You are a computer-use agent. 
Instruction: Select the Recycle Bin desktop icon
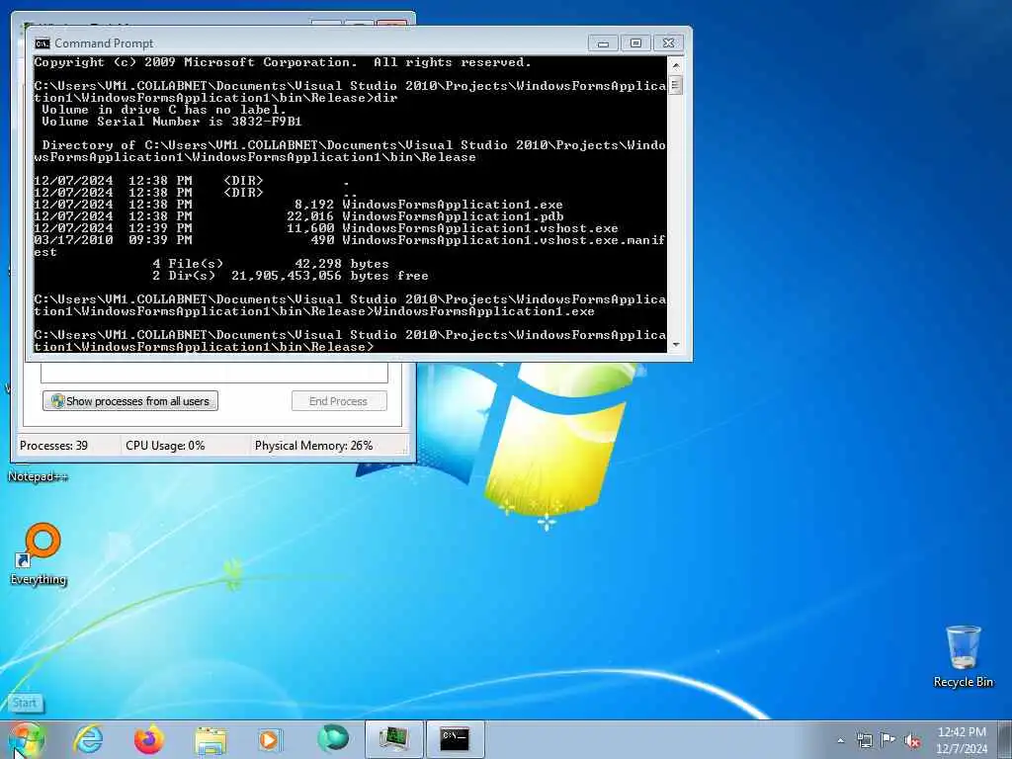tap(963, 656)
